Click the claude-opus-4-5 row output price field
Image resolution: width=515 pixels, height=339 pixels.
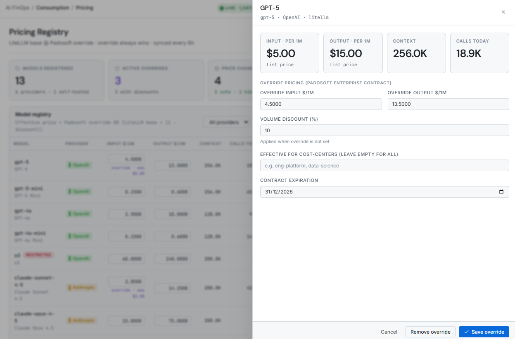tap(173, 320)
